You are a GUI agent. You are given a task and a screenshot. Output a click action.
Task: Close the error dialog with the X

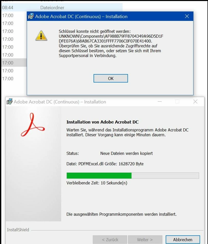pos(187,16)
